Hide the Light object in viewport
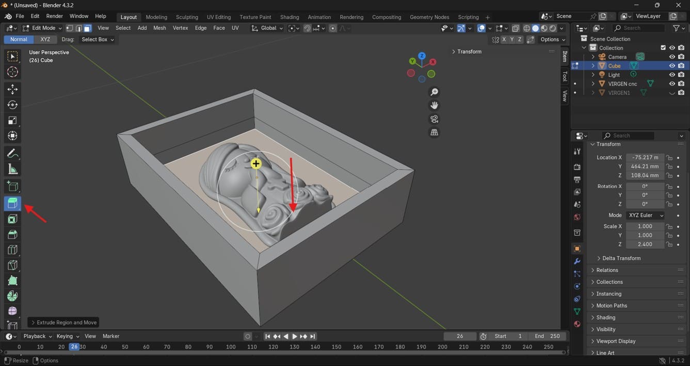The width and height of the screenshot is (690, 366). tap(672, 75)
